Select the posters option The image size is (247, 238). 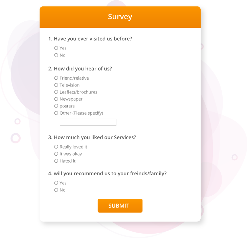click(56, 106)
